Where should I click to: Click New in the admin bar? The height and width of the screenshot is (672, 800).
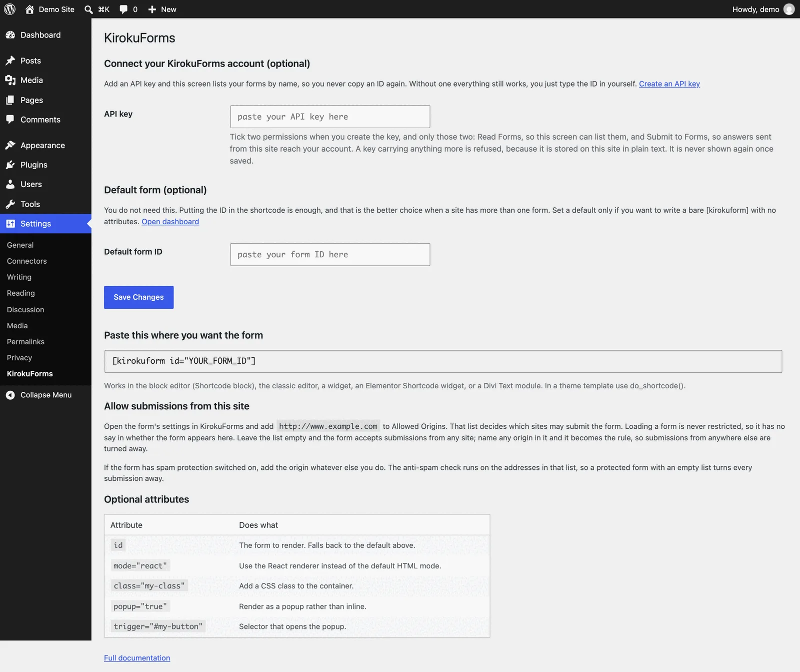pyautogui.click(x=168, y=9)
